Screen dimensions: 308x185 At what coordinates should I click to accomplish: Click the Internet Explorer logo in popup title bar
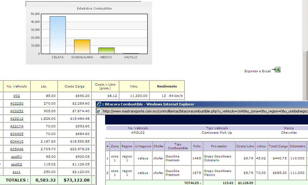click(x=99, y=104)
